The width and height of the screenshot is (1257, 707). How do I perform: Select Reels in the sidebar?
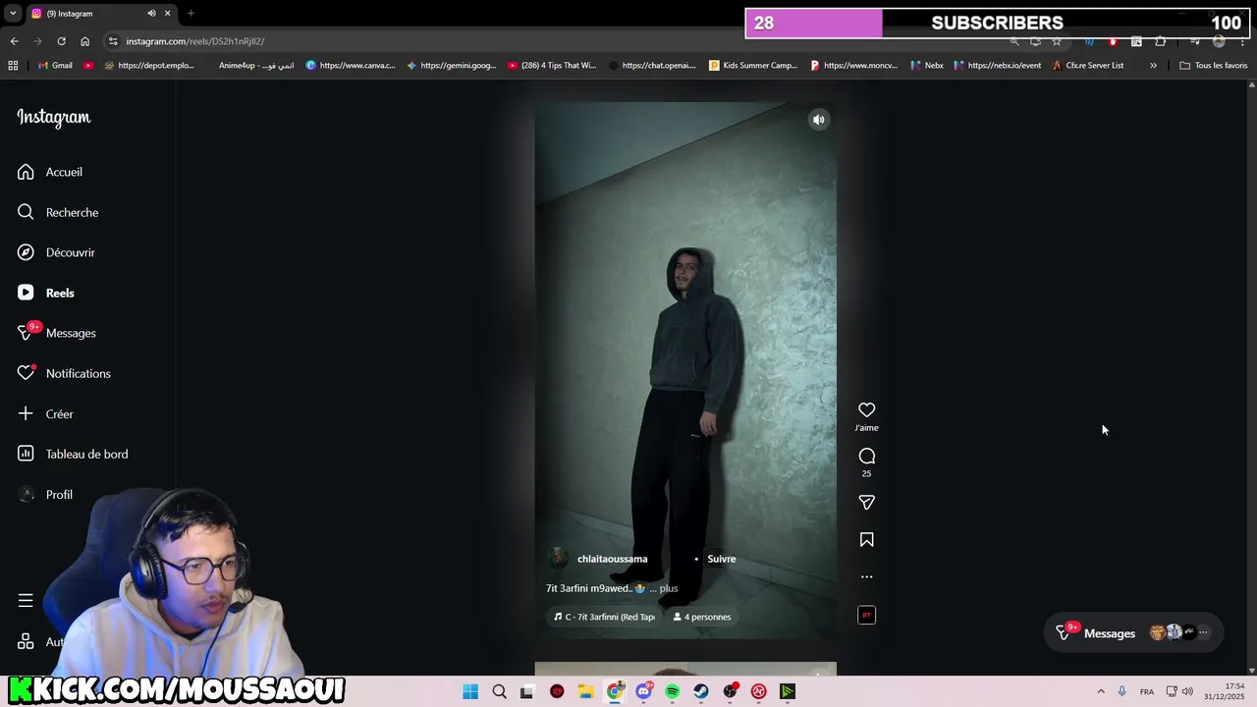pyautogui.click(x=46, y=293)
